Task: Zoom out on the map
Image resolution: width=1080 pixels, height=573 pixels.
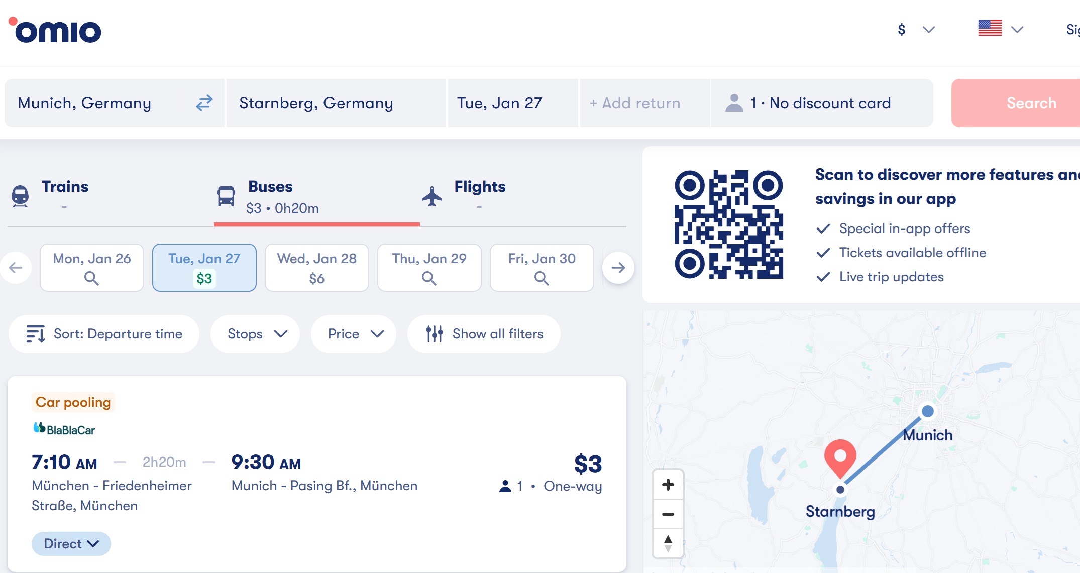Action: pyautogui.click(x=668, y=514)
